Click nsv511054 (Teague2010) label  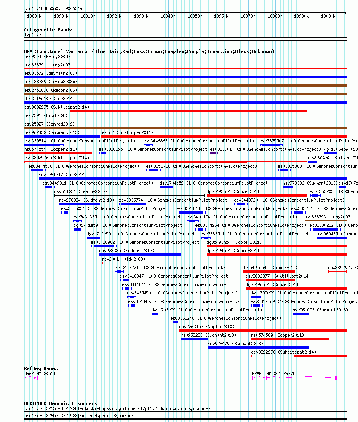pos(80,191)
